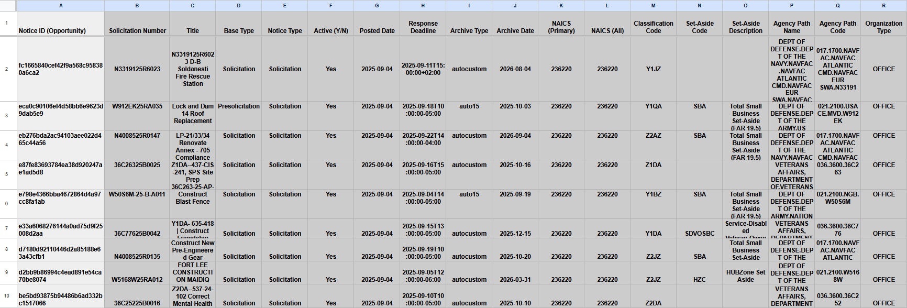Click the row 6 number header

click(7, 204)
